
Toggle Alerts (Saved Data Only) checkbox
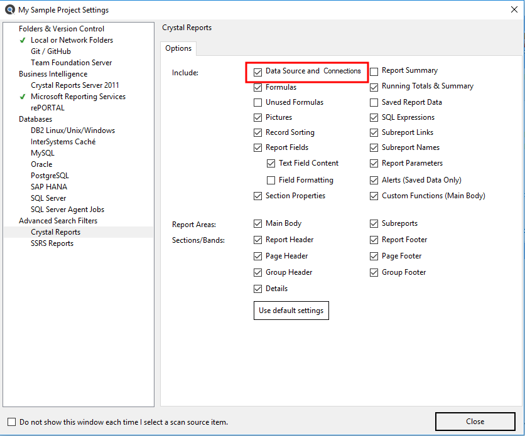pos(374,181)
